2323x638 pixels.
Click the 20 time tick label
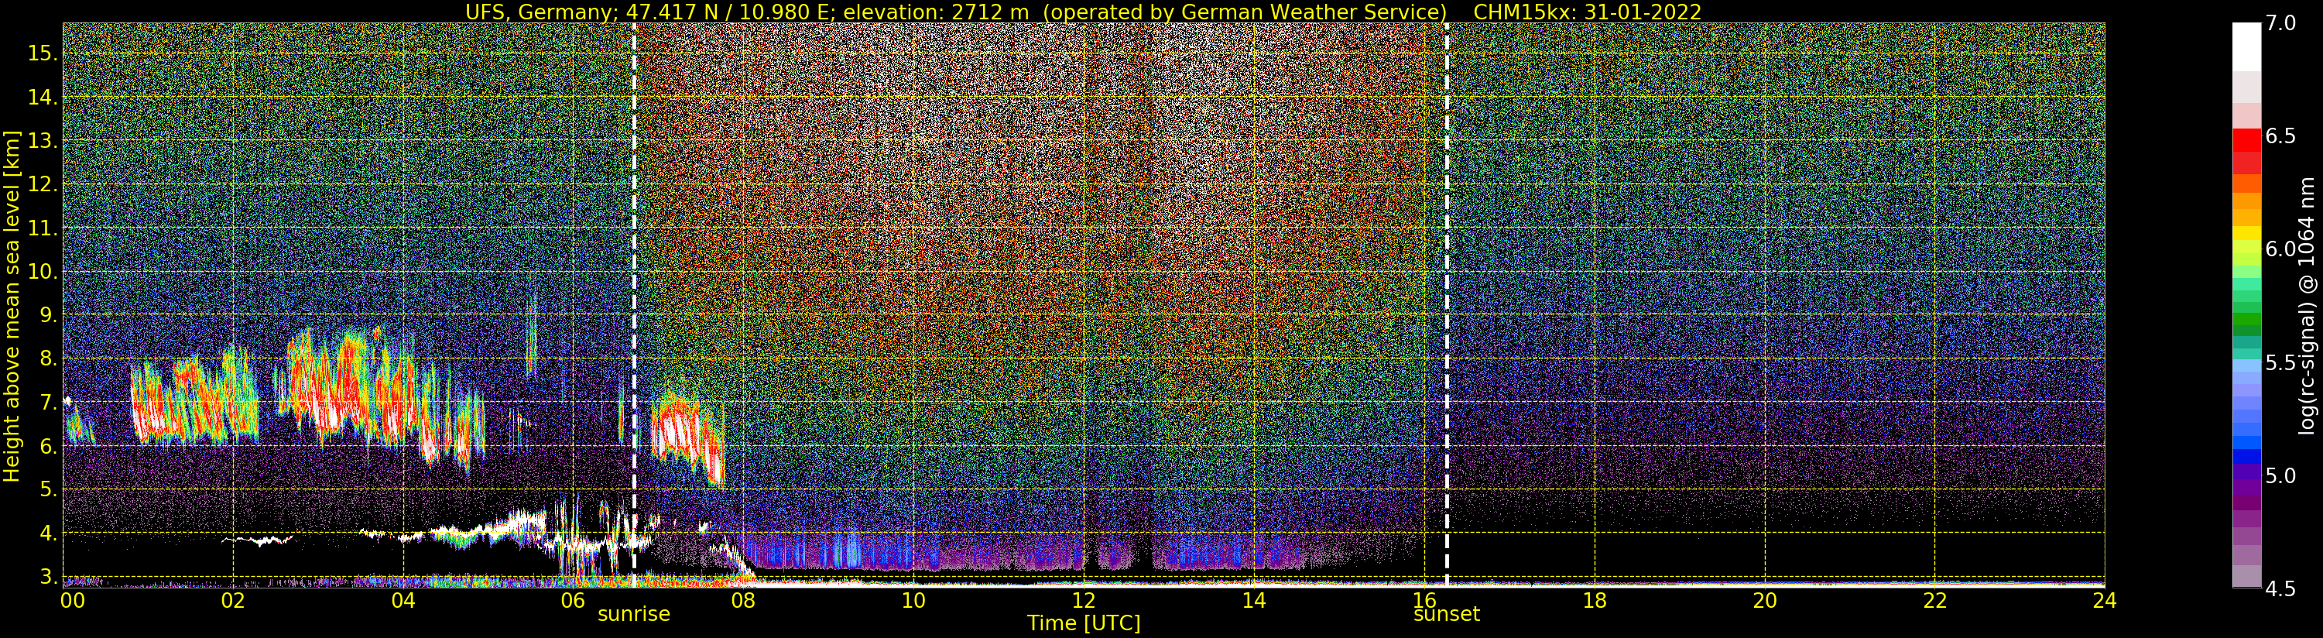[x=1764, y=601]
